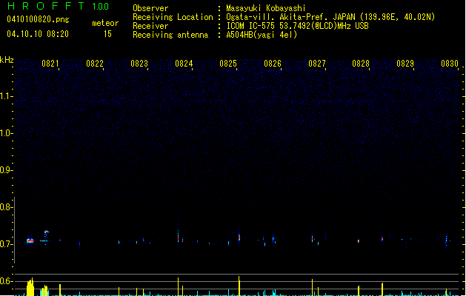Click the 0824 time axis marker

[184, 64]
